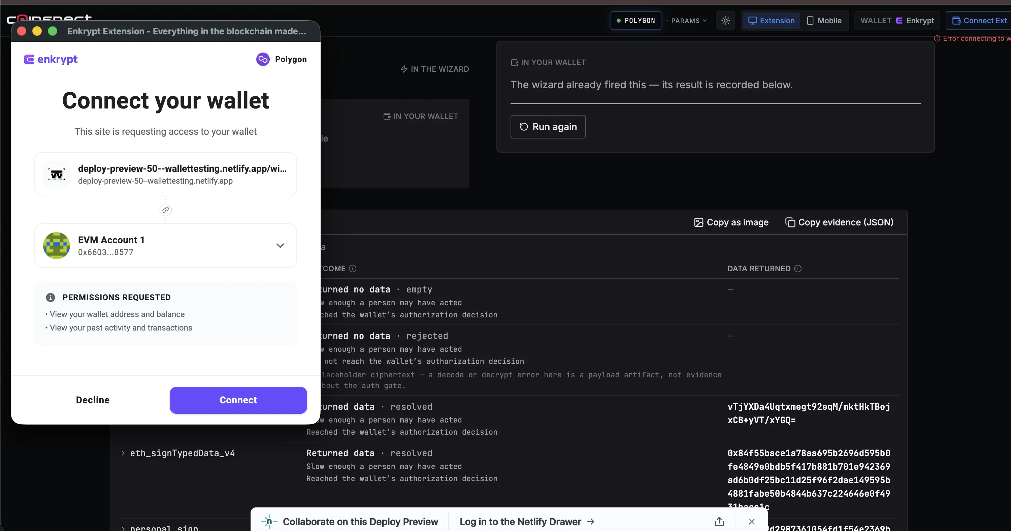Click the wallet icon beside IN YOUR WALLET heading
This screenshot has width=1011, height=531.
(515, 62)
